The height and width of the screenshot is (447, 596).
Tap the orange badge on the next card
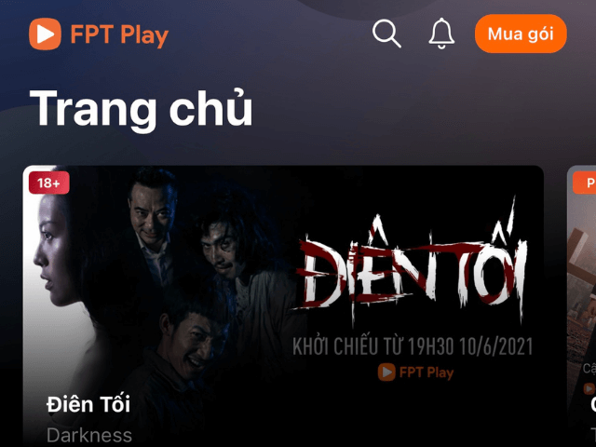(585, 183)
